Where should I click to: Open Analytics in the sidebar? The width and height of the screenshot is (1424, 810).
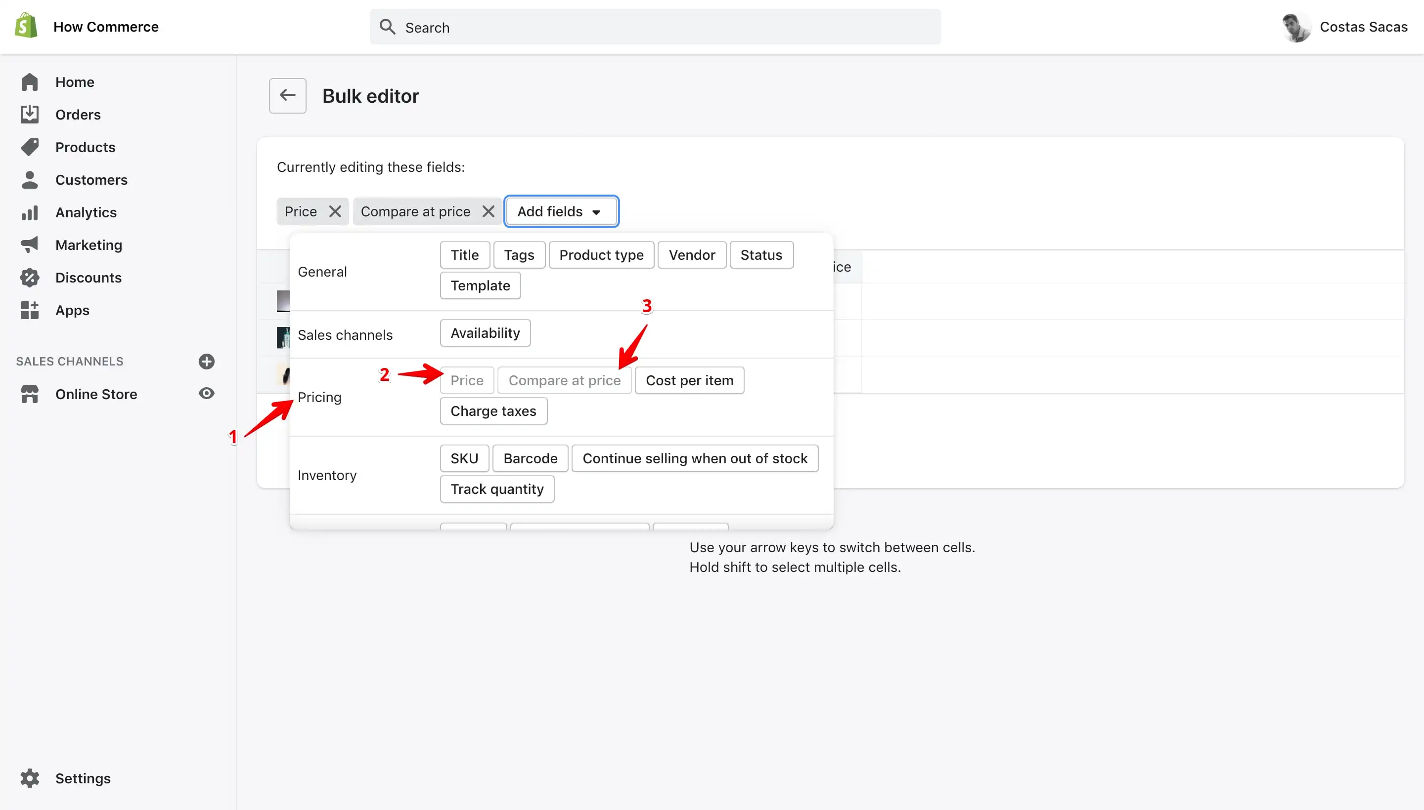pyautogui.click(x=86, y=212)
